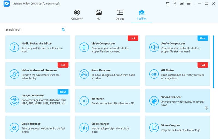Select the 3D Maker icon
The image size is (218, 140).
(x=84, y=101)
